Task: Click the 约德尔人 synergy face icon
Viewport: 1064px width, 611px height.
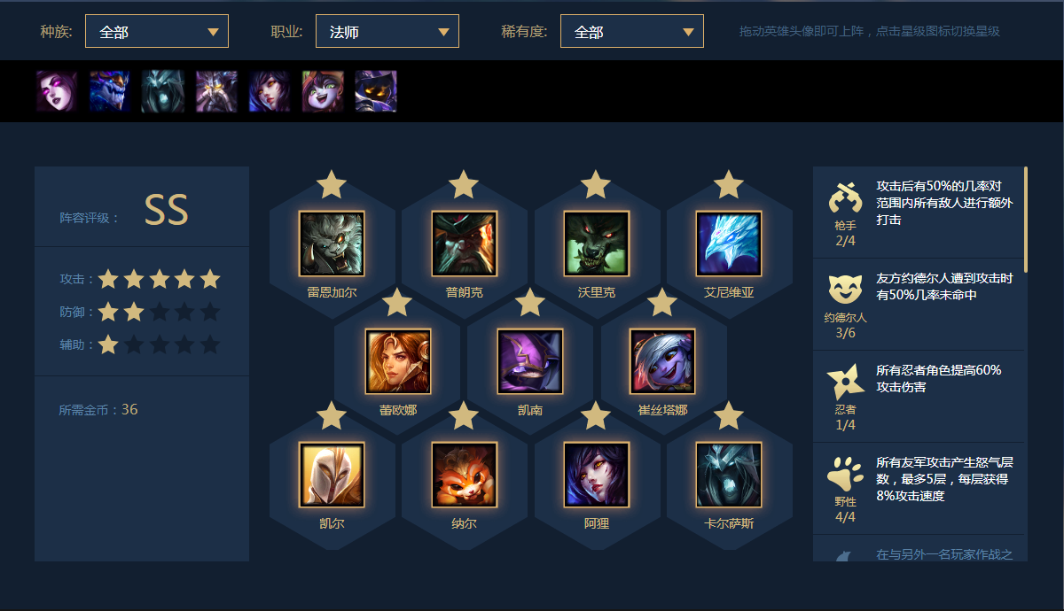Action: (x=845, y=290)
